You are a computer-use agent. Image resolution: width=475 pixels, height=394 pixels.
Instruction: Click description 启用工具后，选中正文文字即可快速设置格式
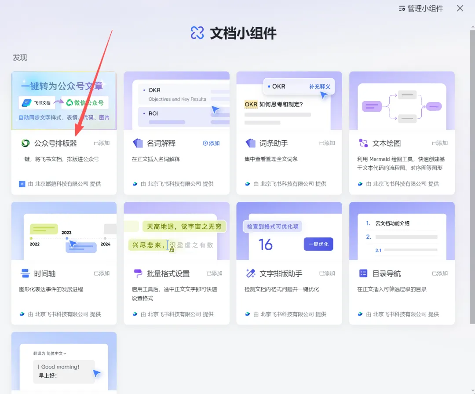click(x=174, y=294)
